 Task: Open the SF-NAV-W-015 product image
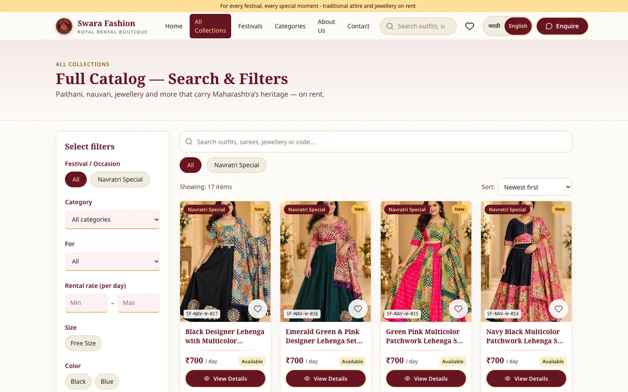point(426,261)
